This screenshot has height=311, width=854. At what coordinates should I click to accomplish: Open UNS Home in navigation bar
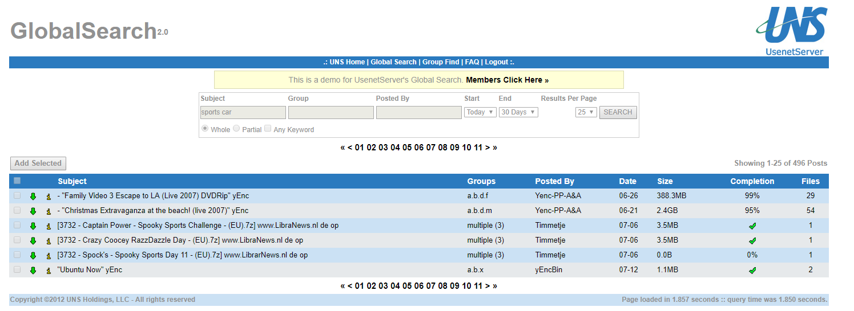point(347,62)
